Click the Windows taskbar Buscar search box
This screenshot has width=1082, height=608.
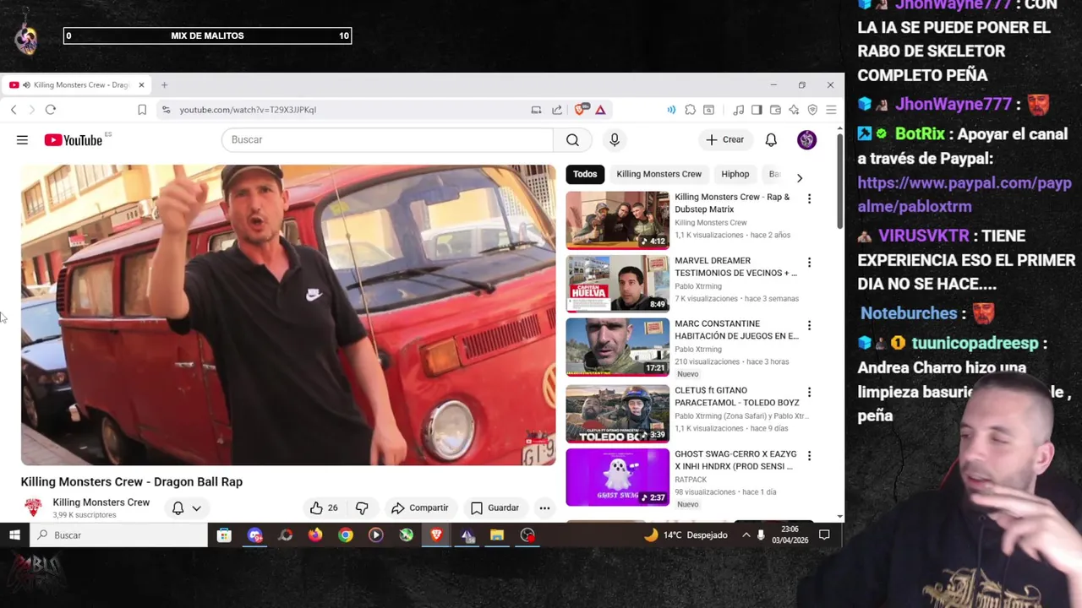point(118,535)
